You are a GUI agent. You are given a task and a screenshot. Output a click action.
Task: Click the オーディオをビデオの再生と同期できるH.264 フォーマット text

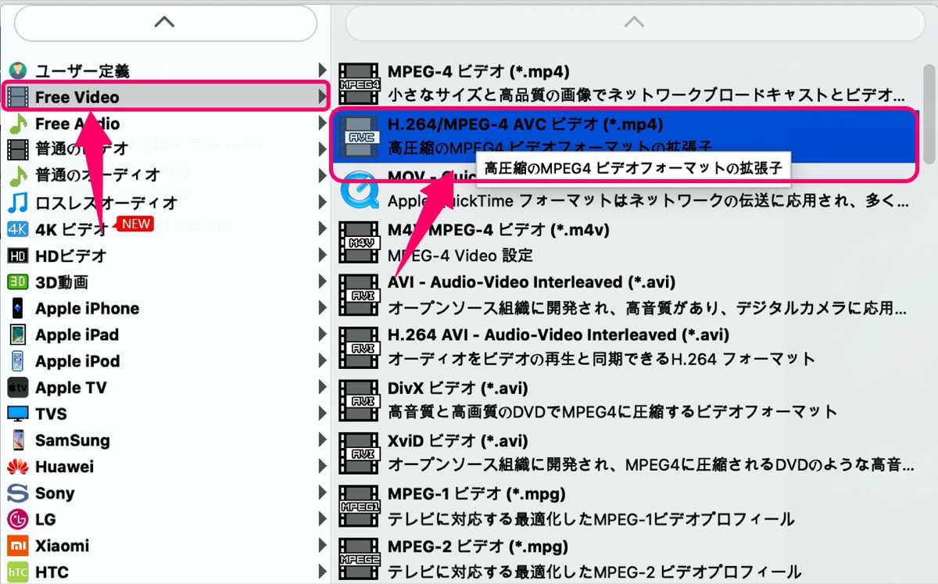[x=601, y=360]
